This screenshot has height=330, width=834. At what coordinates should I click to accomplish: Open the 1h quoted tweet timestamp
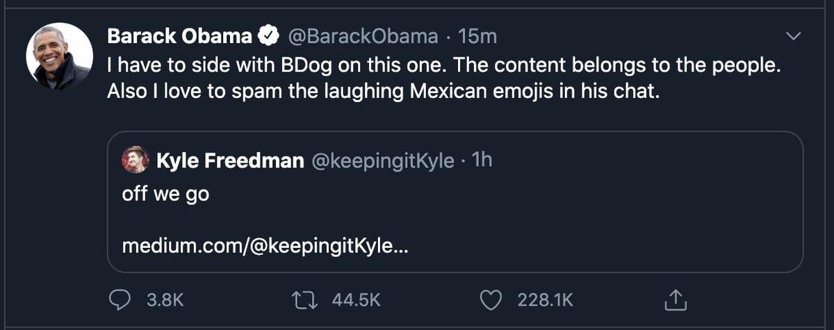(482, 161)
